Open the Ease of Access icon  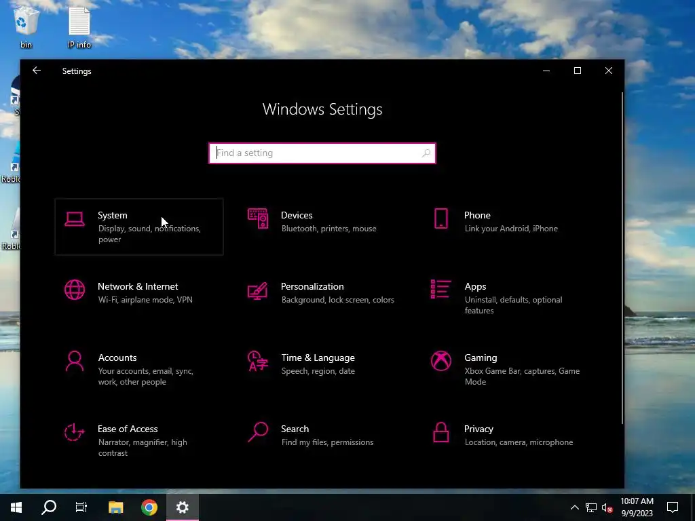74,432
